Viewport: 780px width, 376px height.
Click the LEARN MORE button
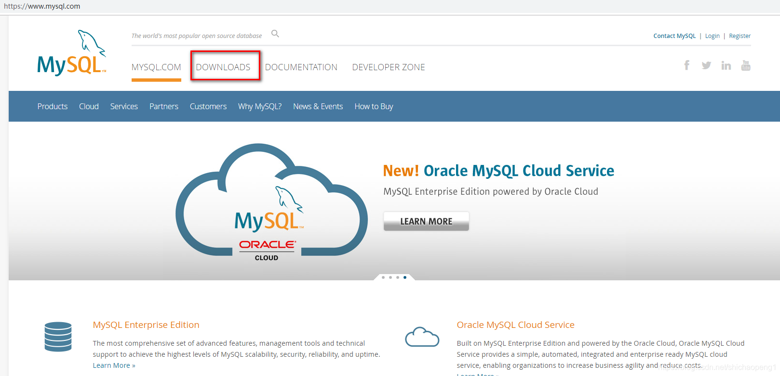pyautogui.click(x=426, y=221)
